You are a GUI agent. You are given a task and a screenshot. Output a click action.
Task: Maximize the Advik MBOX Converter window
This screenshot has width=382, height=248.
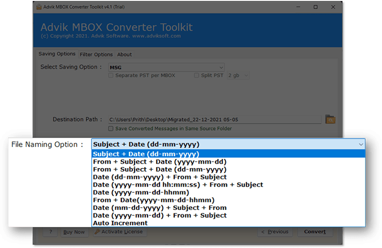pos(316,7)
